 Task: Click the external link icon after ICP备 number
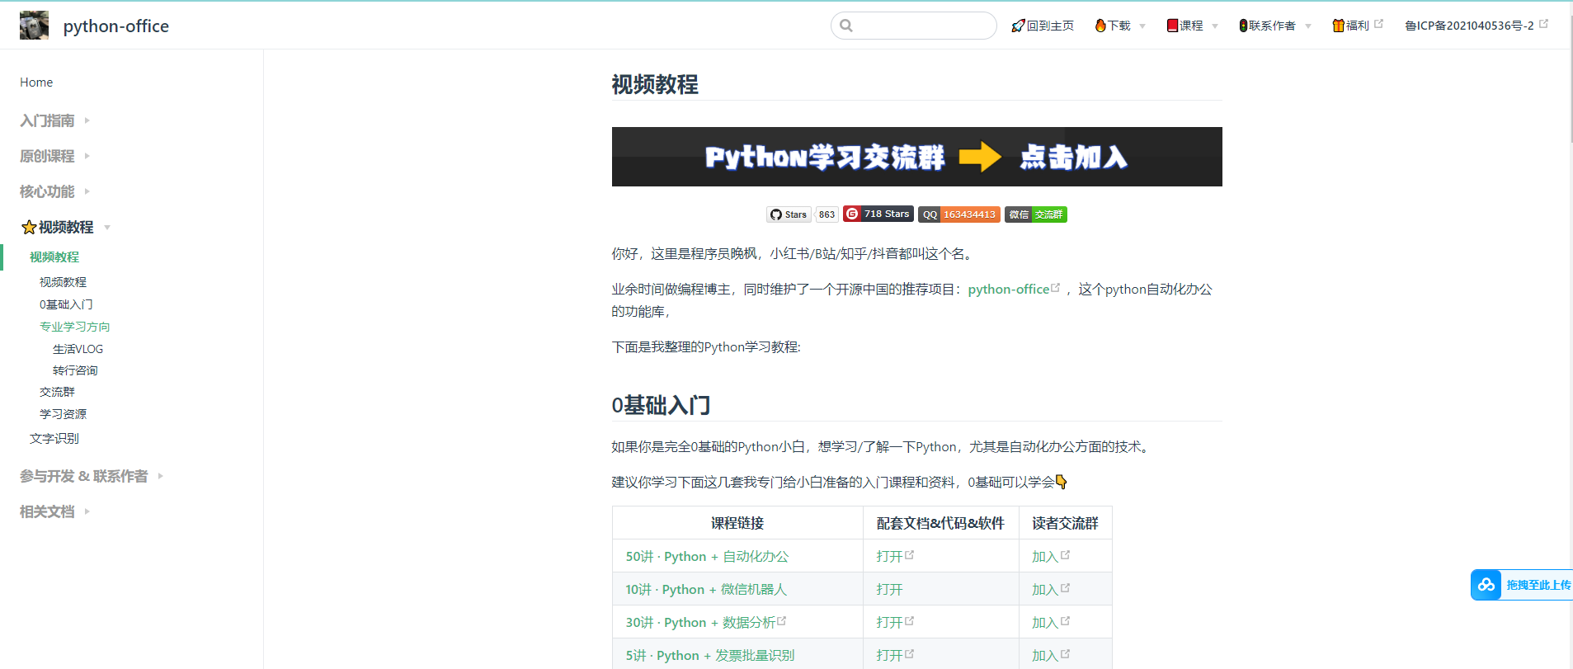coord(1543,24)
